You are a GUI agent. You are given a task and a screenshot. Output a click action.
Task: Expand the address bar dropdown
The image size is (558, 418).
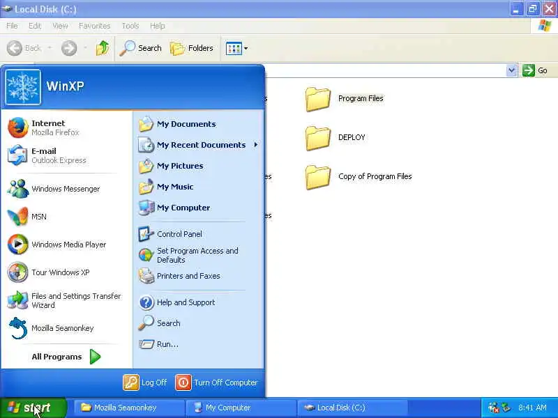pos(511,70)
